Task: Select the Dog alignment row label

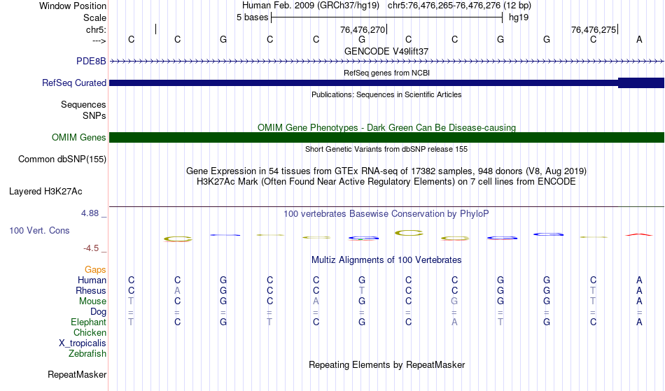Action: pyautogui.click(x=99, y=312)
